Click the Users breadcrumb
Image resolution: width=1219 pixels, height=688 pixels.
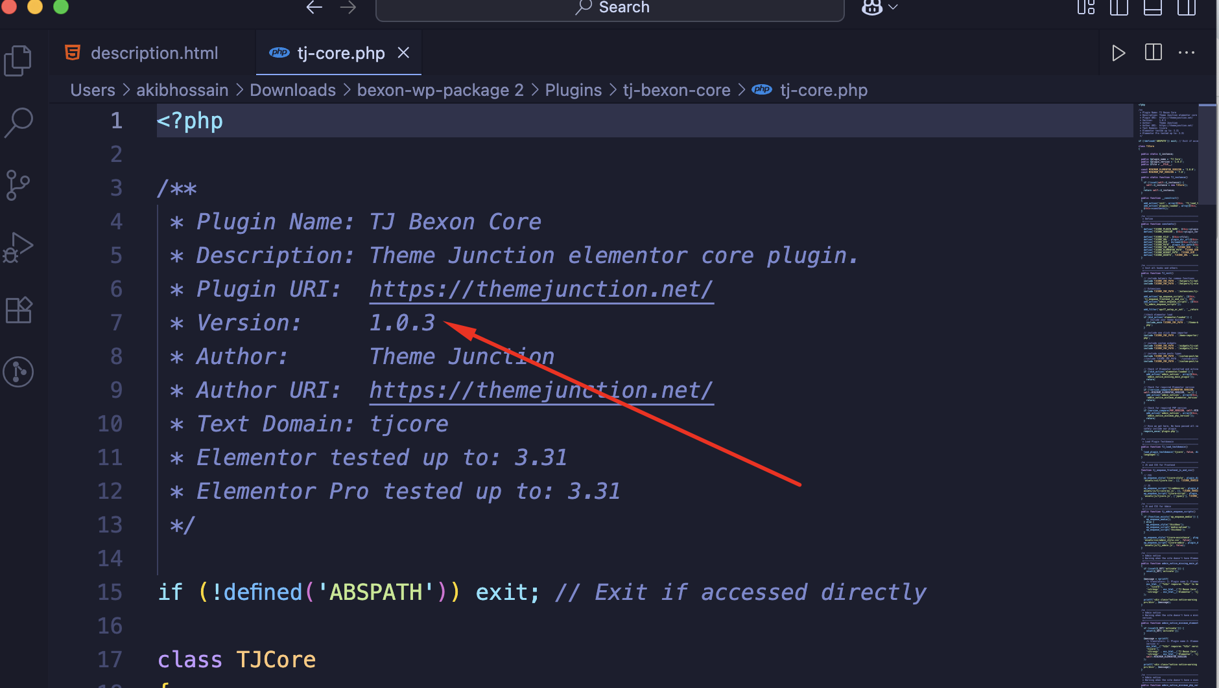point(93,90)
